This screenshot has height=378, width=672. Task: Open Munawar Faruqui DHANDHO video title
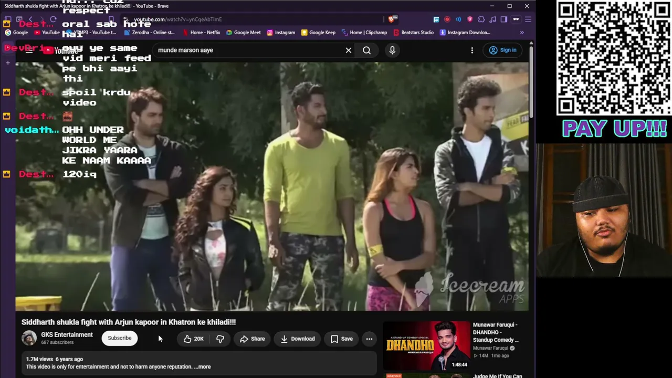(496, 332)
